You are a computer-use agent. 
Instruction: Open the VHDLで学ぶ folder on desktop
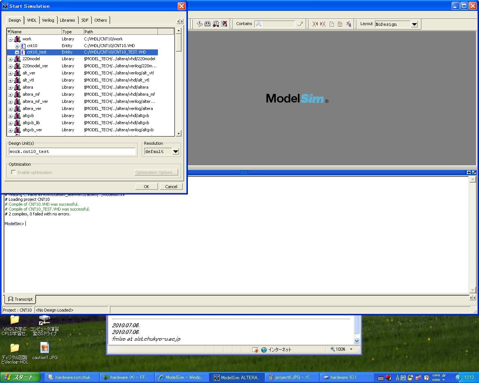coord(14,325)
